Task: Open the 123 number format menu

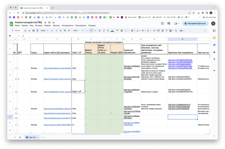Action: pyautogui.click(x=69, y=31)
